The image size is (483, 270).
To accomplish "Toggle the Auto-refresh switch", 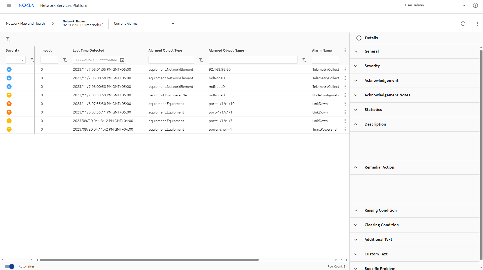I will [x=10, y=266].
